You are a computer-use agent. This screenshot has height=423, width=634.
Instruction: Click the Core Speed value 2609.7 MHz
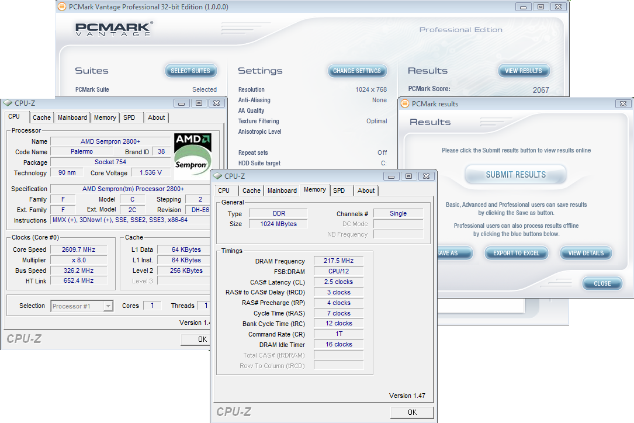coord(78,249)
